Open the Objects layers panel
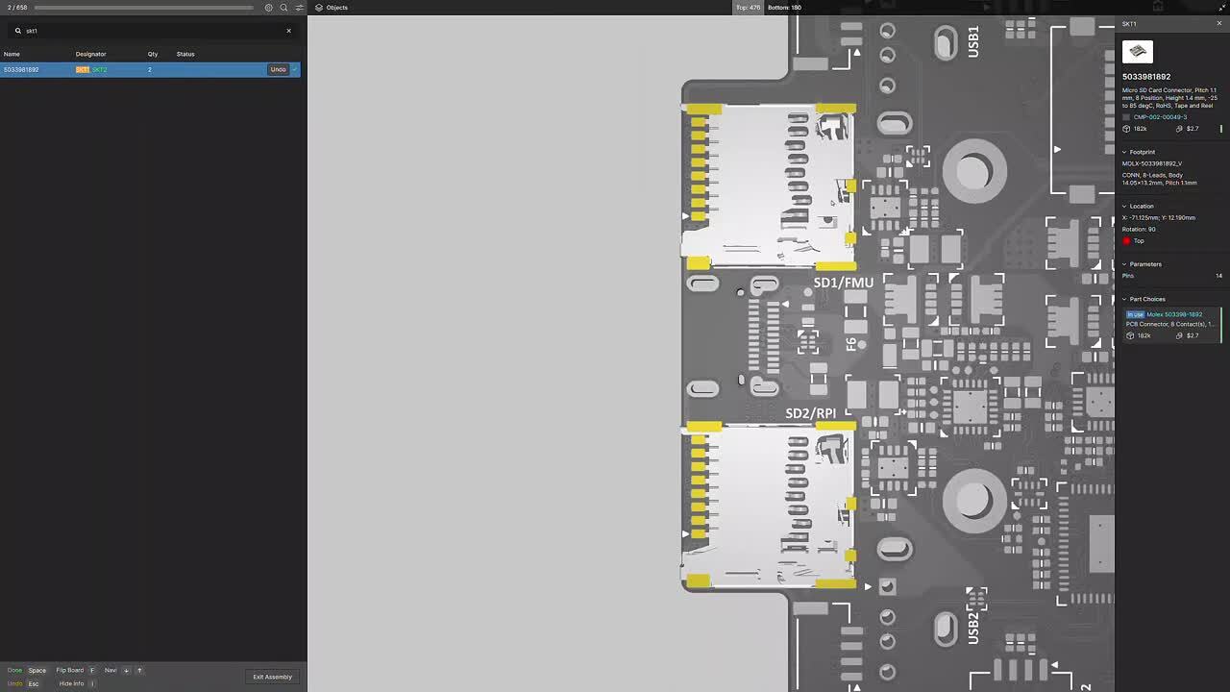Viewport: 1230px width, 692px height. pyautogui.click(x=332, y=8)
